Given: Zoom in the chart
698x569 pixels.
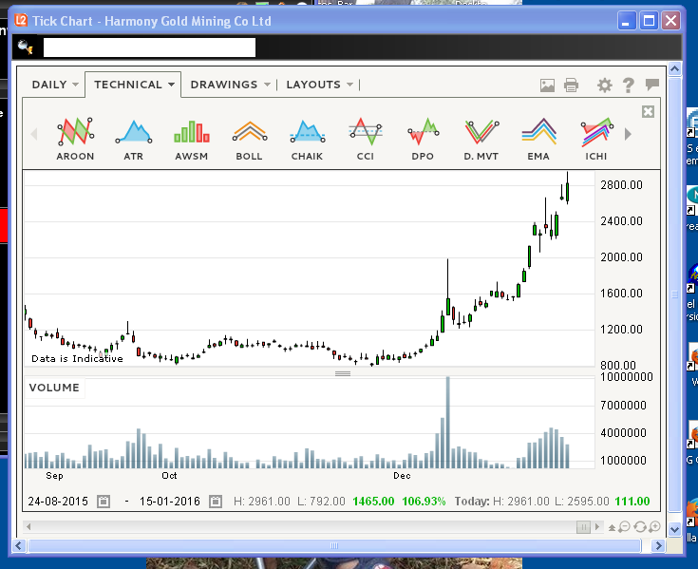Looking at the screenshot, I should [x=654, y=527].
